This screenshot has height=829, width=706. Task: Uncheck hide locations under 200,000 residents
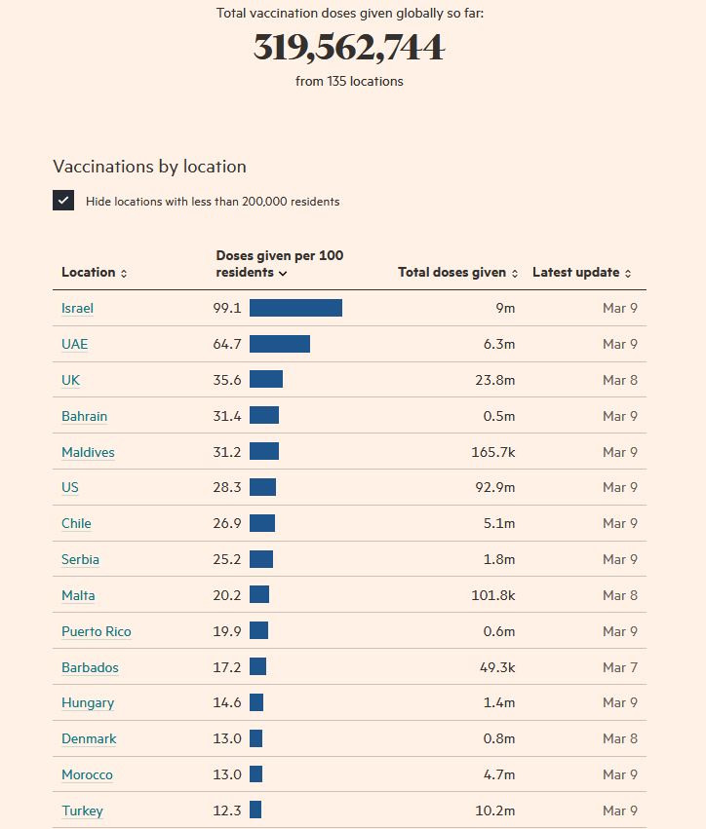(x=63, y=201)
